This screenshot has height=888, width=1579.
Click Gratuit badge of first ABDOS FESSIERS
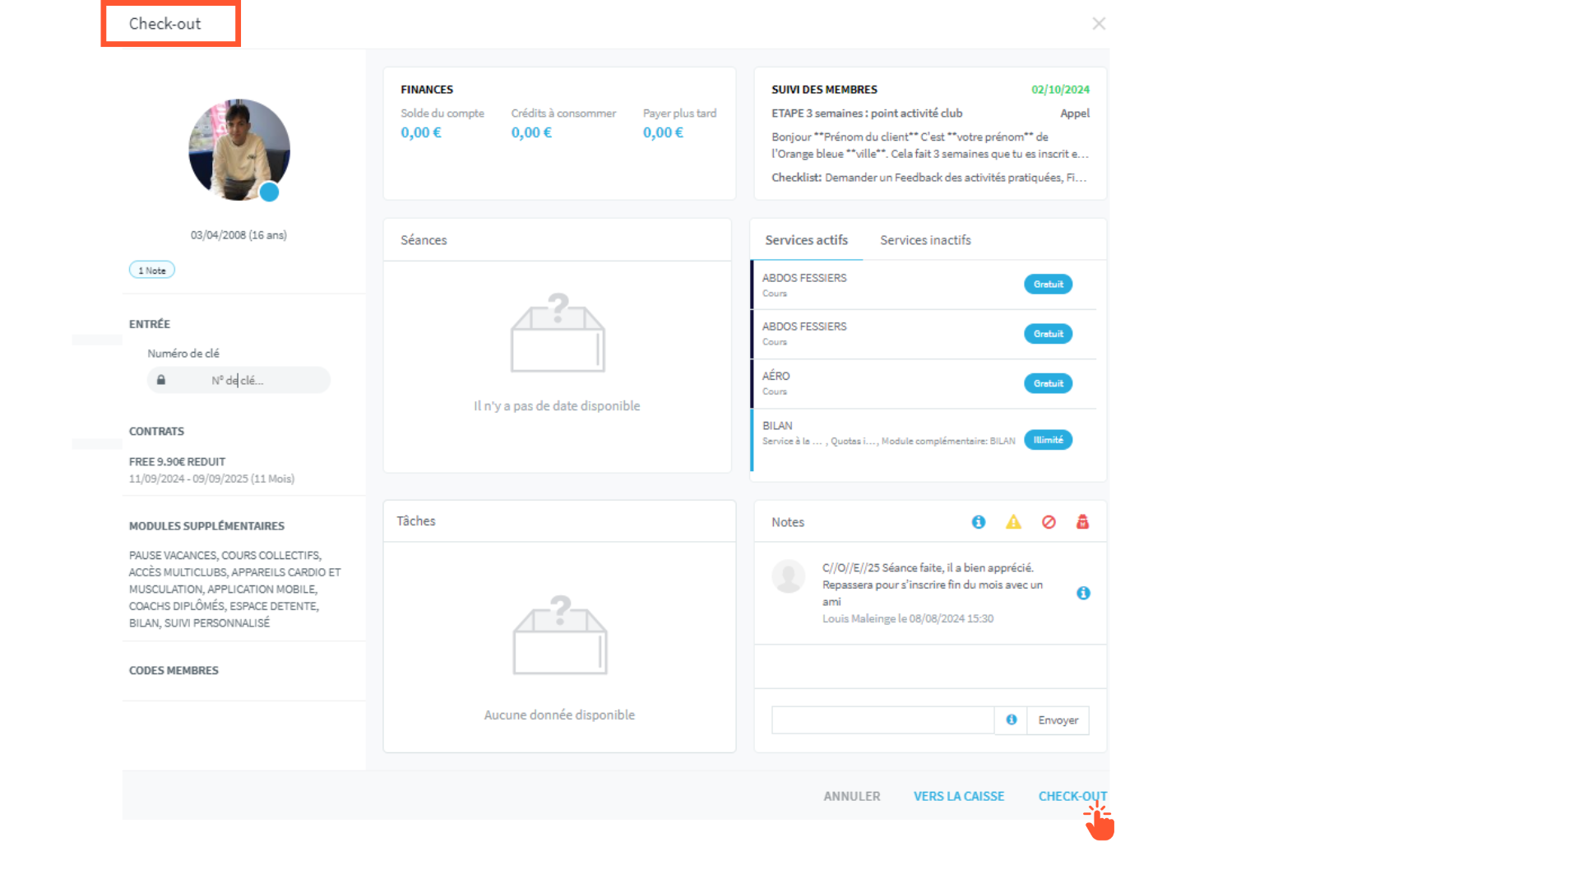point(1048,284)
